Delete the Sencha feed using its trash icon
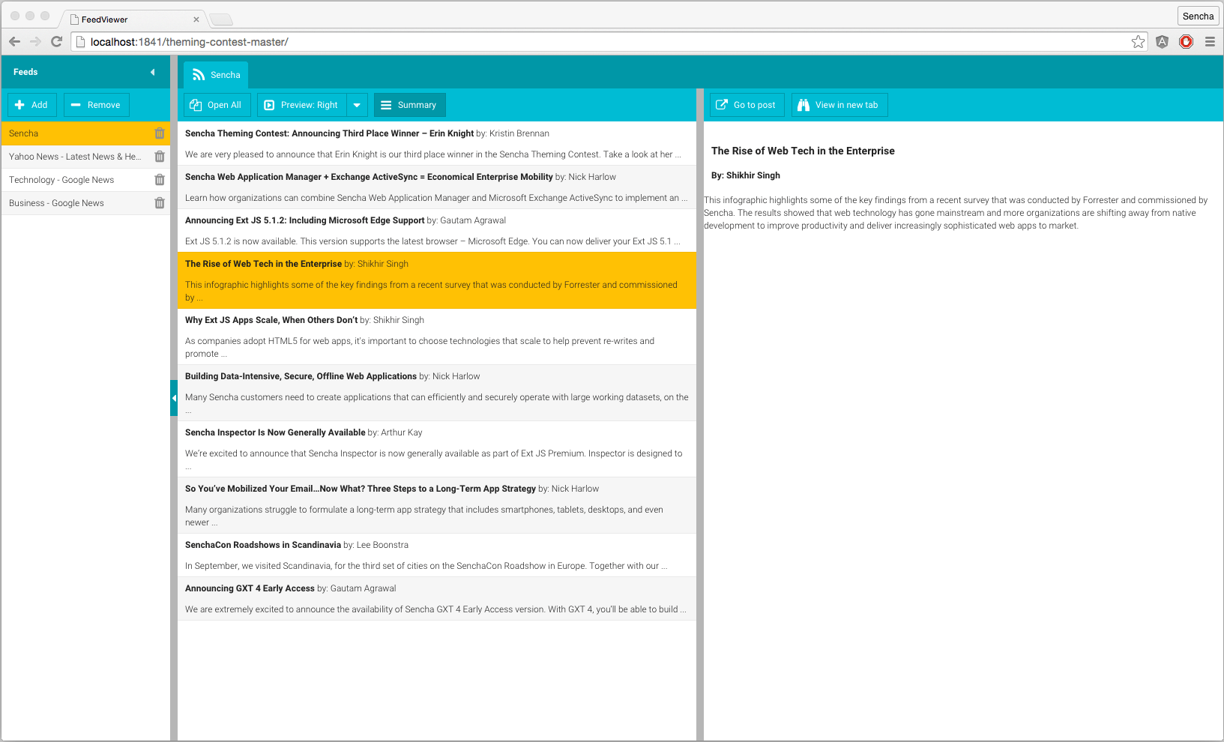The height and width of the screenshot is (742, 1224). [160, 133]
